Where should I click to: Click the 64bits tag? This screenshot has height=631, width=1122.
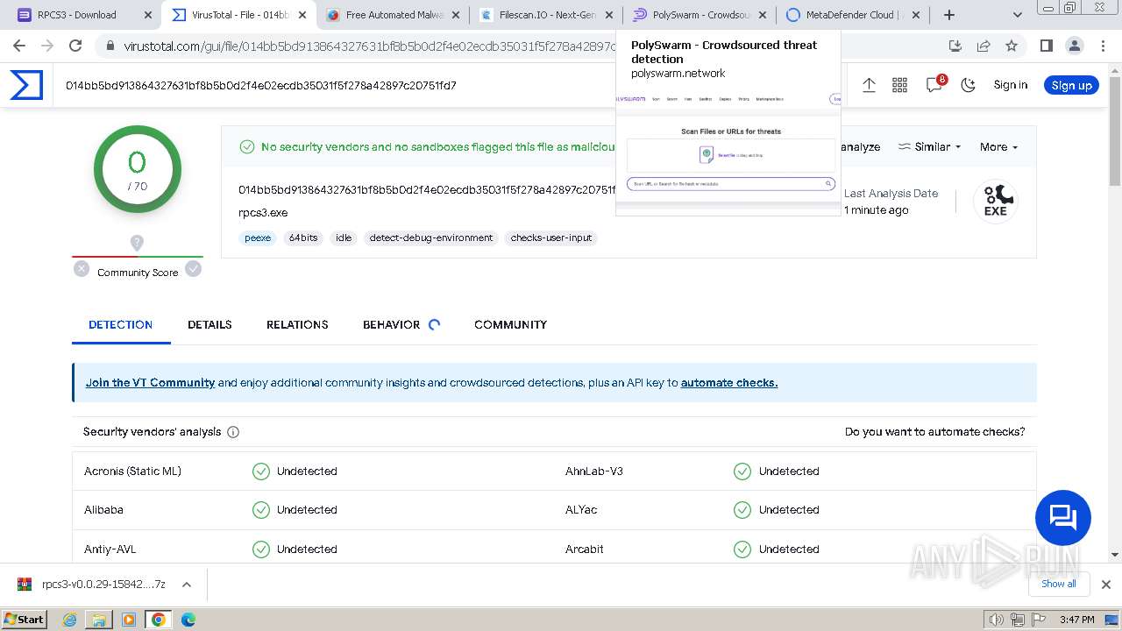[303, 238]
